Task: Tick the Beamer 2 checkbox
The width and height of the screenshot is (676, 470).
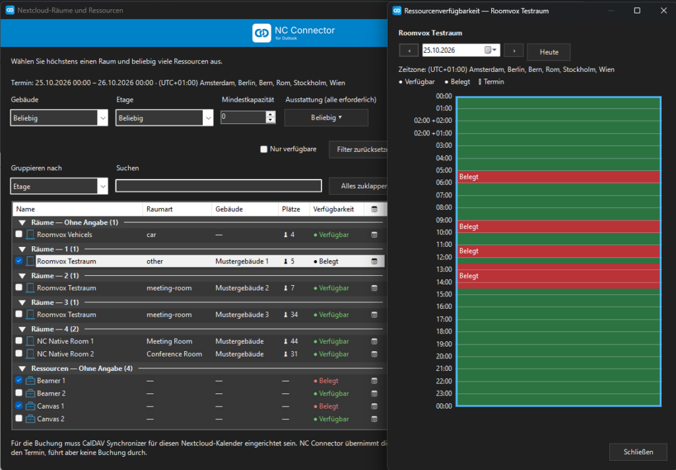Action: [x=18, y=393]
